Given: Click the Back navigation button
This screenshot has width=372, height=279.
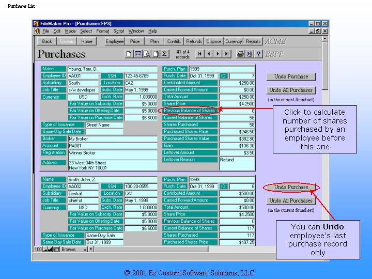Looking at the screenshot, I should 47,41.
